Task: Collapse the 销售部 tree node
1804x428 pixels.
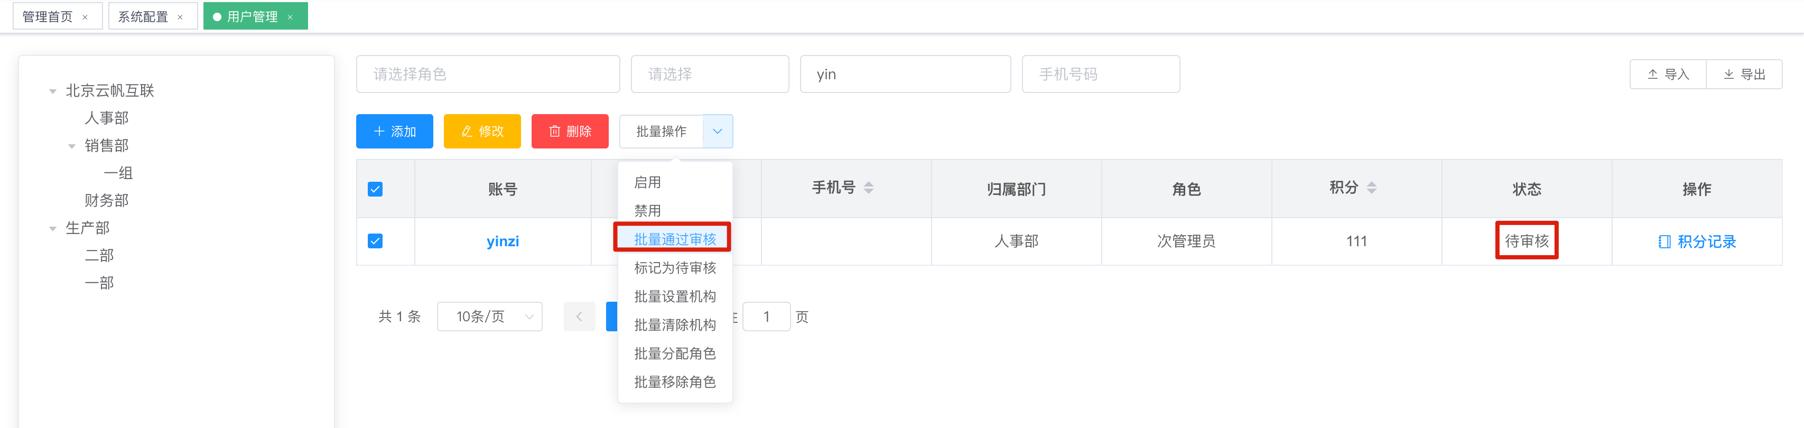Action: tap(71, 146)
